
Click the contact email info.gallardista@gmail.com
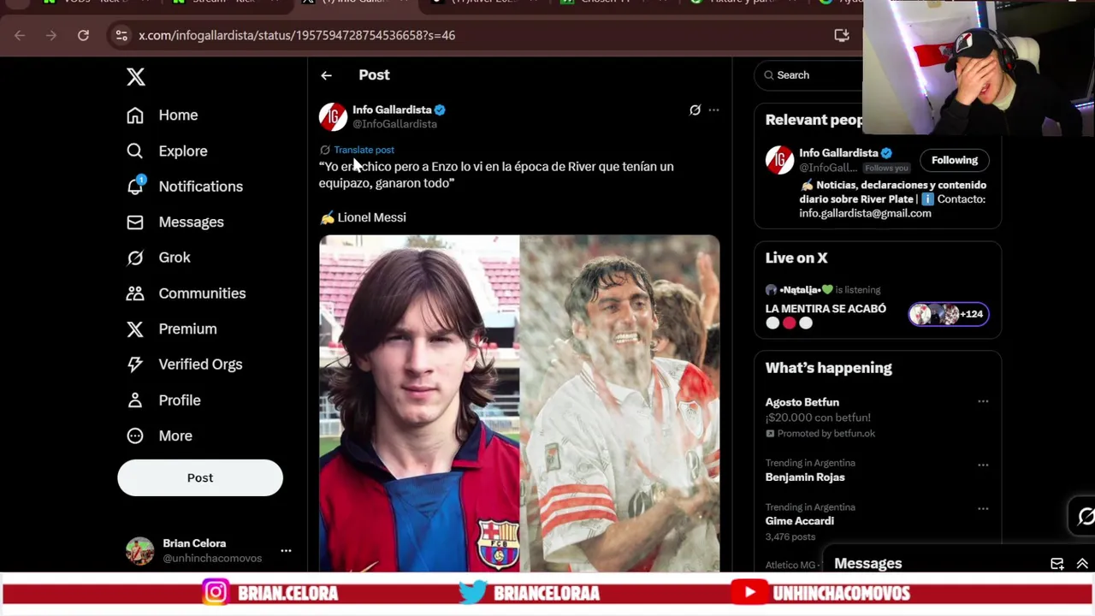(x=865, y=213)
